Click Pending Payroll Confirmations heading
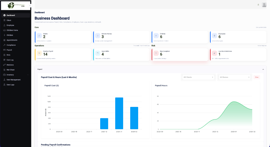The image size is (270, 147). point(56,145)
